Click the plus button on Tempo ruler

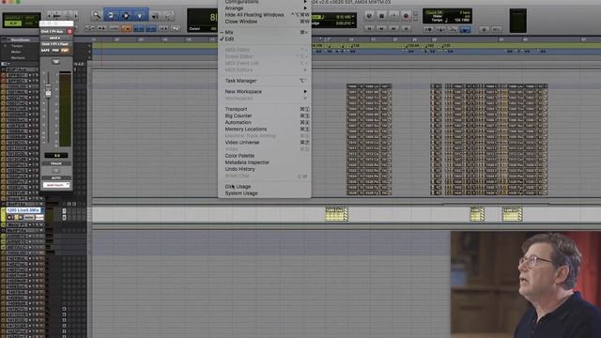coord(89,46)
